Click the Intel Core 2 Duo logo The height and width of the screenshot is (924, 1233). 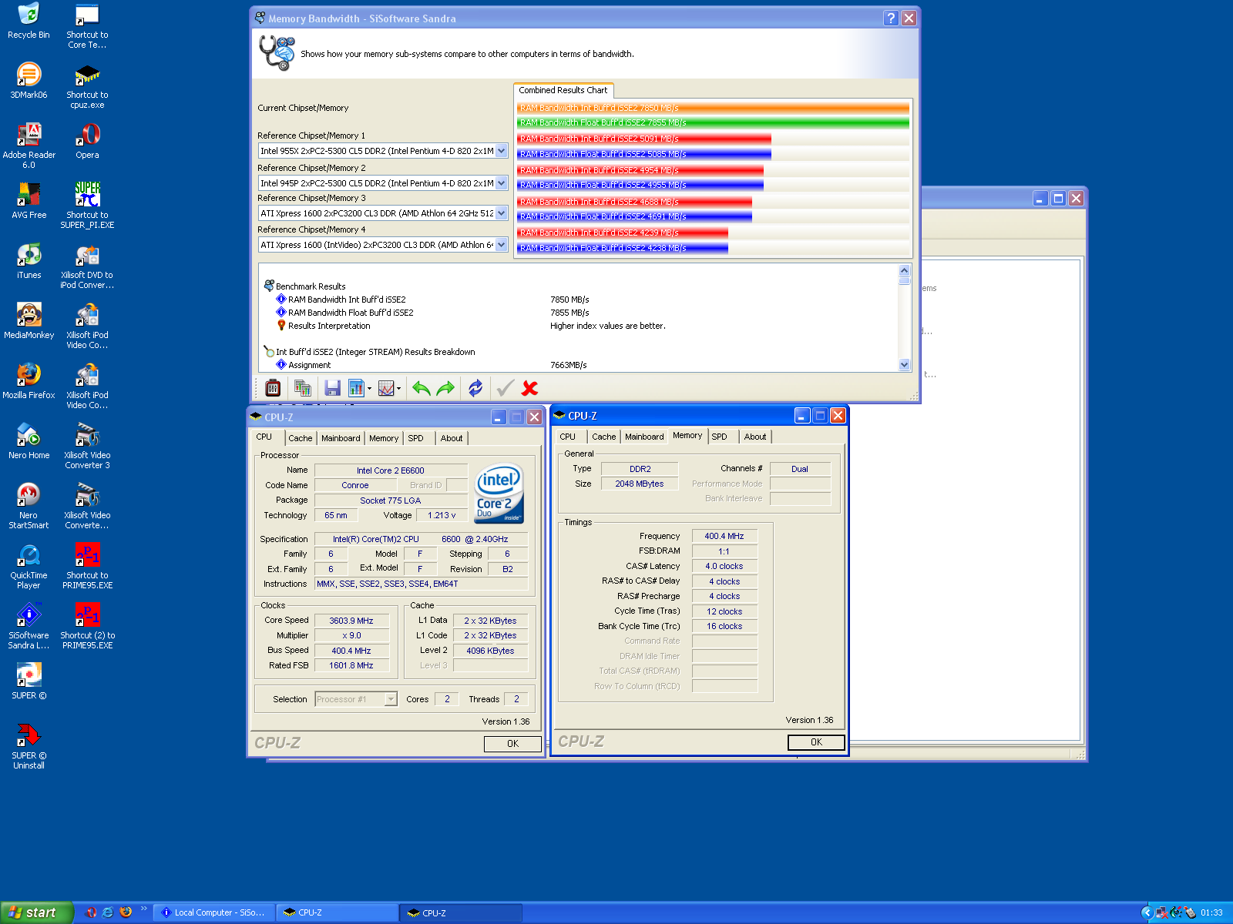[499, 494]
